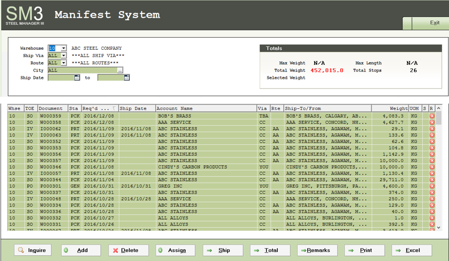Image resolution: width=449 pixels, height=261 pixels.
Task: Open the Remarks button
Action: tap(317, 250)
